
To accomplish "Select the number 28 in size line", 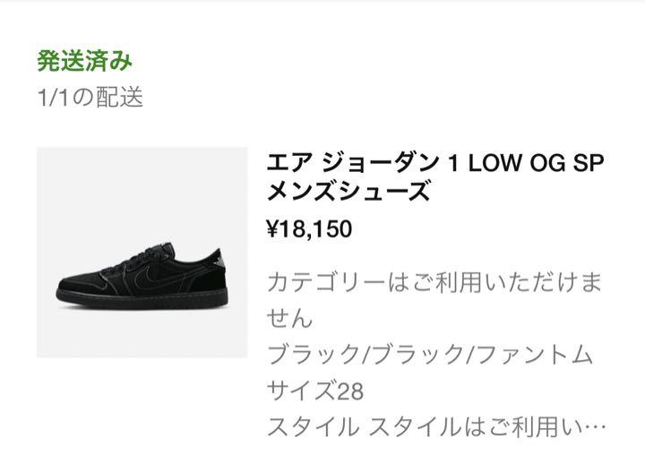I will coord(350,391).
